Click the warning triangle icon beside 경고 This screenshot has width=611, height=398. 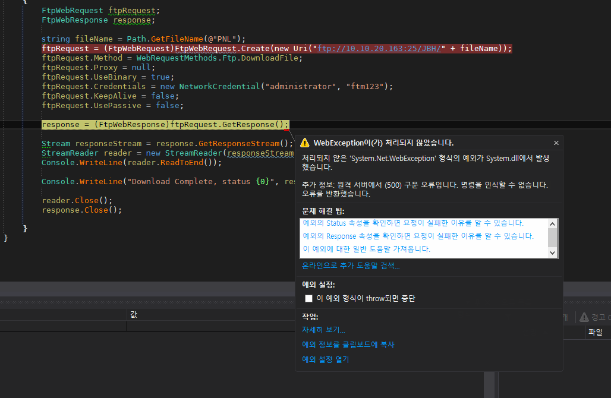point(584,317)
